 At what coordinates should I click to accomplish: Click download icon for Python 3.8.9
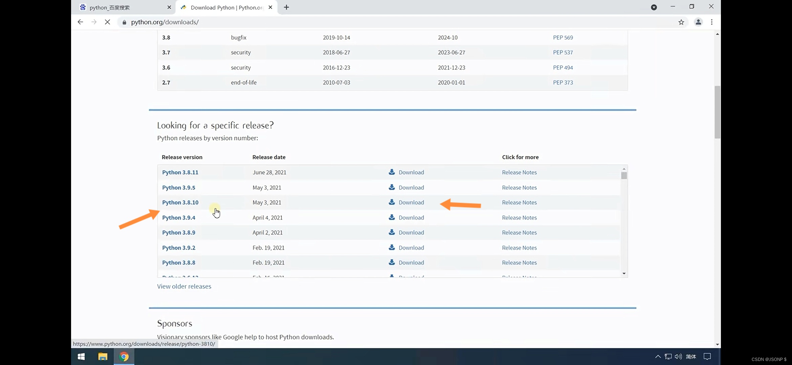[392, 232]
